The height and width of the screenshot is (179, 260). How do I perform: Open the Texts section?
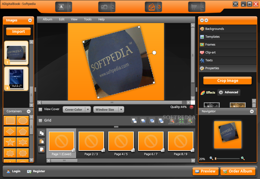227,60
